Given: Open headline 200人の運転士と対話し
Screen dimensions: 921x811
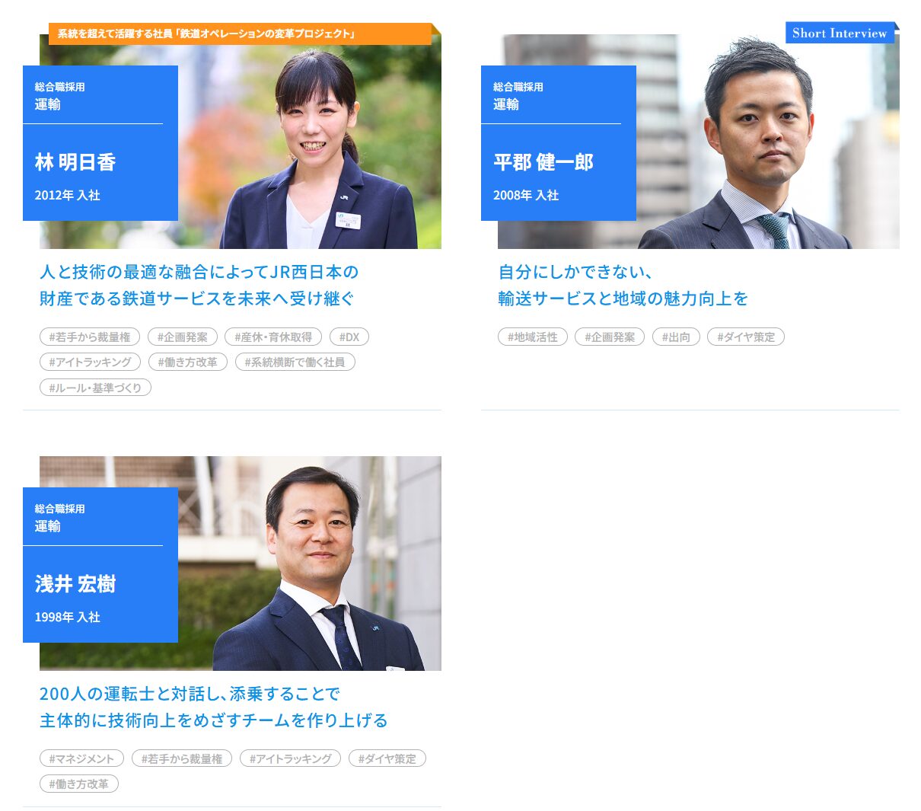Looking at the screenshot, I should [x=214, y=707].
